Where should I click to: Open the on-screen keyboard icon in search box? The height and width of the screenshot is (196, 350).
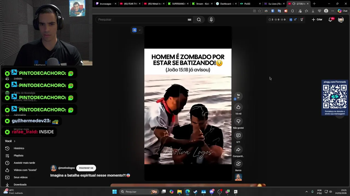pyautogui.click(x=189, y=20)
